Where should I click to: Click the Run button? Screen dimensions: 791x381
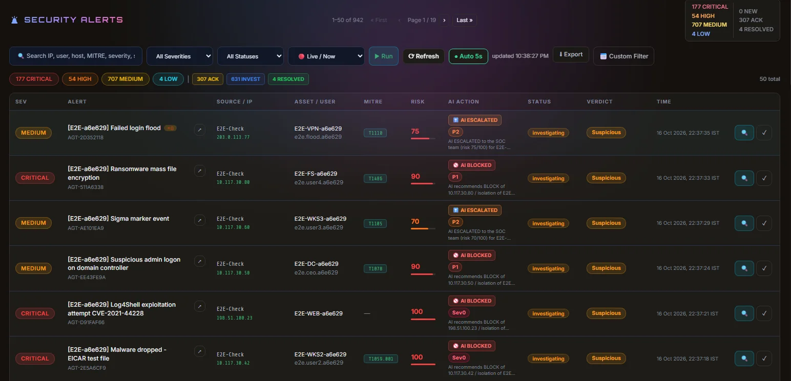pyautogui.click(x=384, y=56)
